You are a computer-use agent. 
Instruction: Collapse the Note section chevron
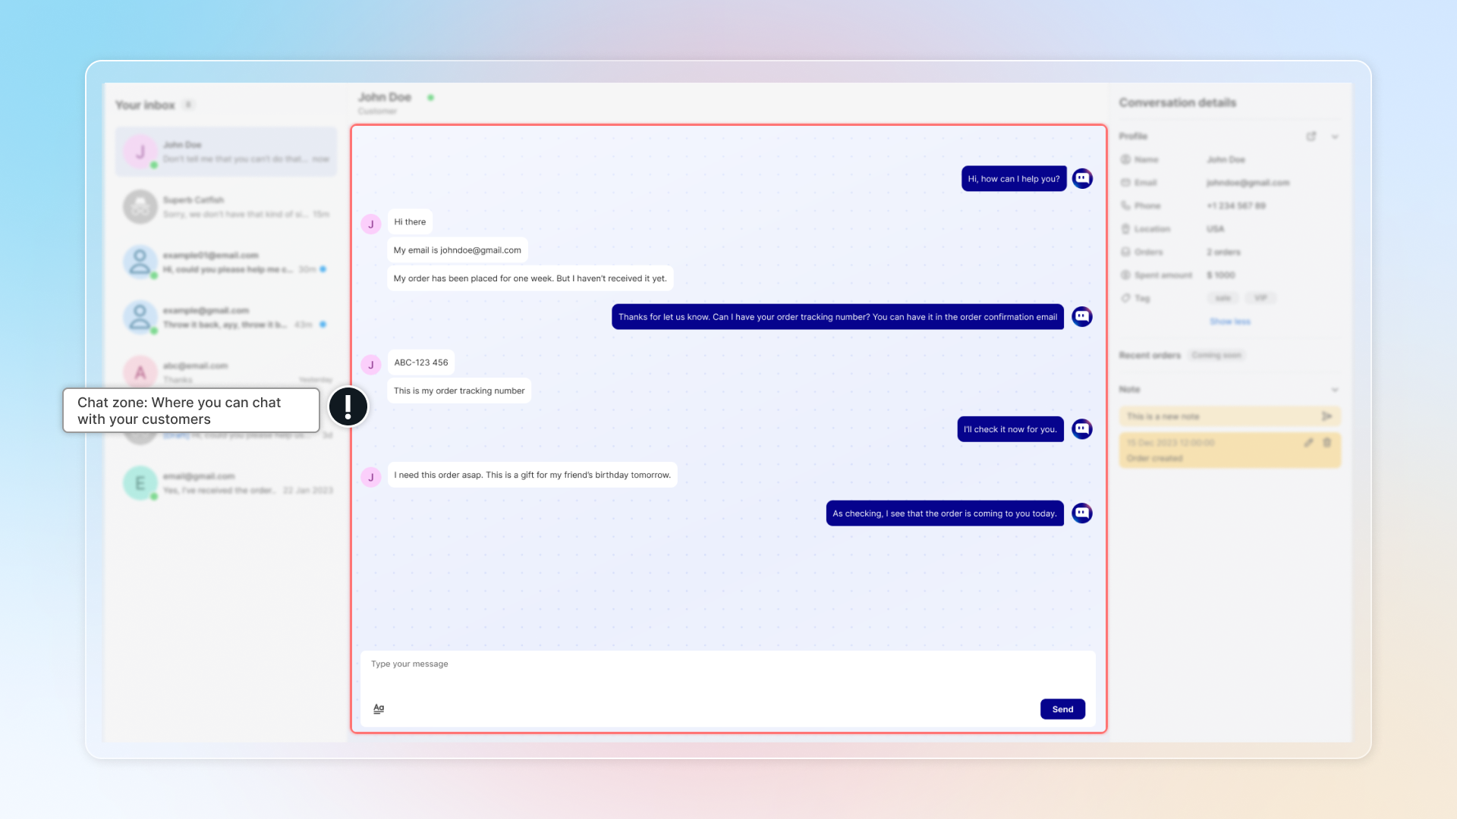tap(1335, 390)
